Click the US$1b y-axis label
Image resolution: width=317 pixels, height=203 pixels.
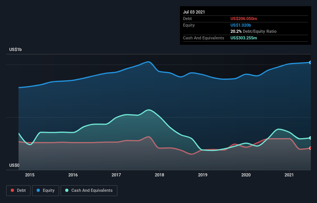[x=15, y=49]
